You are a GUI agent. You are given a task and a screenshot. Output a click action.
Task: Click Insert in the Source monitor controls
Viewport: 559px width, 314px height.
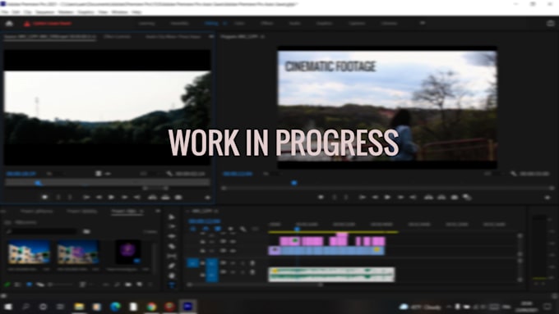(153, 198)
